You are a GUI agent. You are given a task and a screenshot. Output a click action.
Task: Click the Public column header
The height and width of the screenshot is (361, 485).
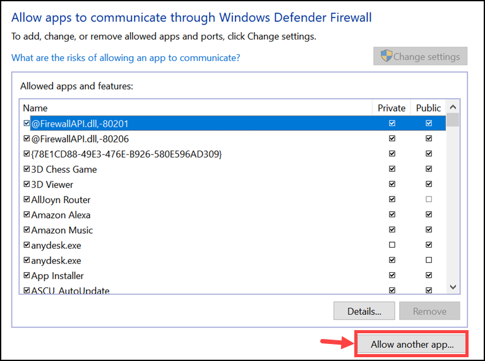click(429, 108)
